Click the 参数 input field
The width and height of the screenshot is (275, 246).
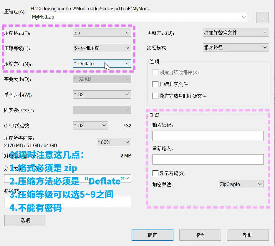(x=68, y=202)
